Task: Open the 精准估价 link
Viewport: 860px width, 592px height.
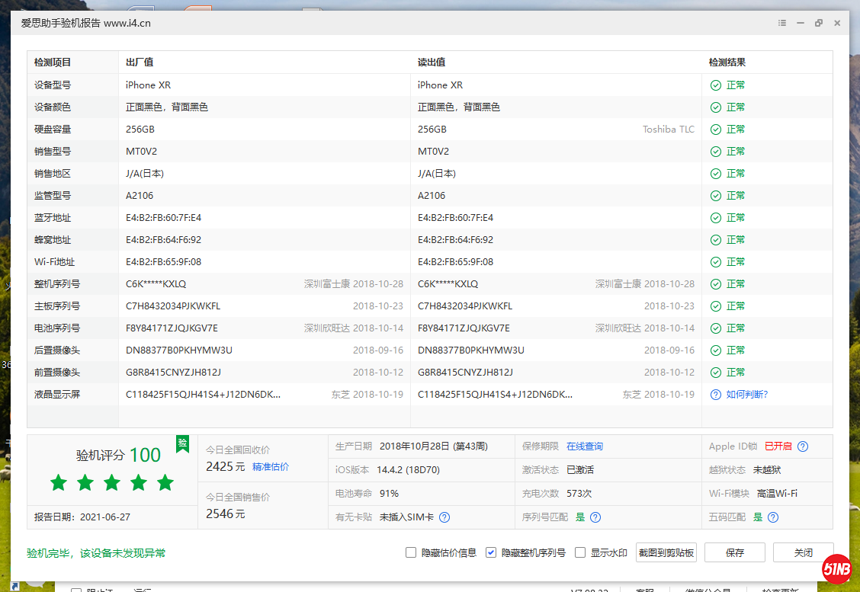Action: pyautogui.click(x=271, y=466)
